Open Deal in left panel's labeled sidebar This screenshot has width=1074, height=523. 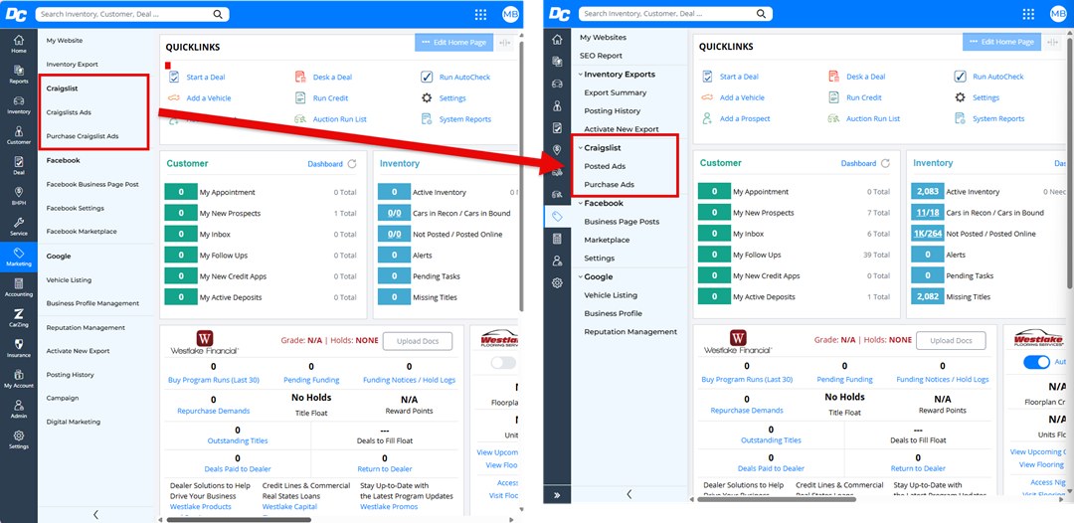[19, 166]
